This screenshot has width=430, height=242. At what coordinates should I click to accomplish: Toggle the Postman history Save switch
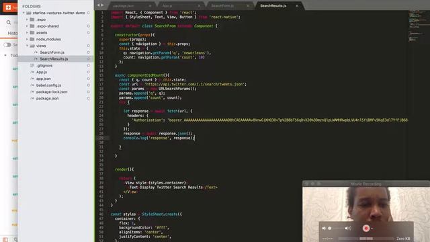(7, 45)
